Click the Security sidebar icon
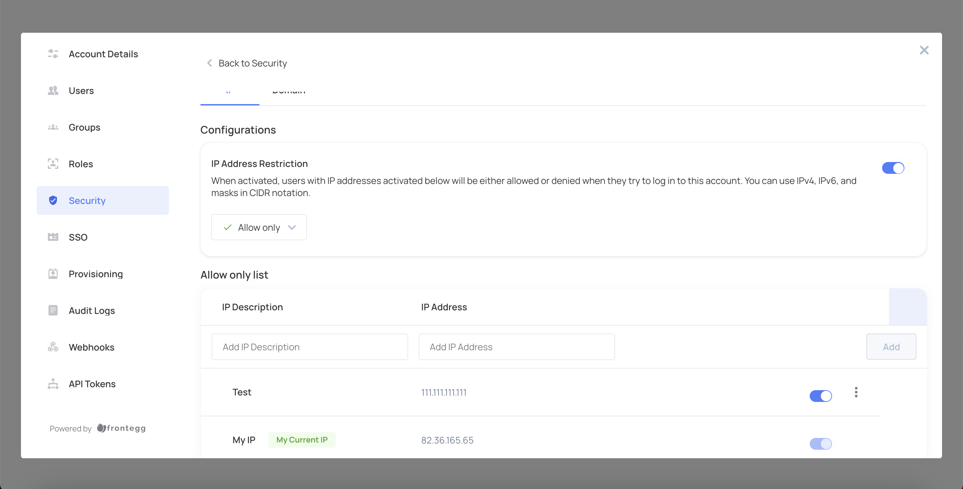The width and height of the screenshot is (963, 489). point(53,200)
